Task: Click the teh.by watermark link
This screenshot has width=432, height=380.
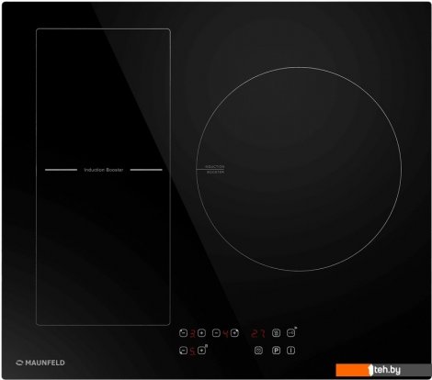Action: click(383, 370)
